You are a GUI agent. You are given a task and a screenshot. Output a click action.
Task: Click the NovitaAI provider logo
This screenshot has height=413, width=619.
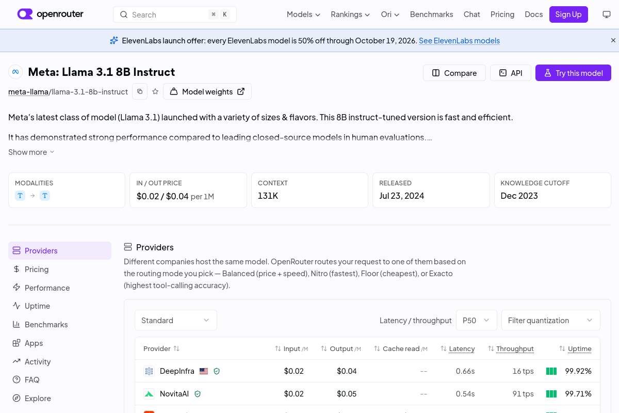[x=149, y=394]
